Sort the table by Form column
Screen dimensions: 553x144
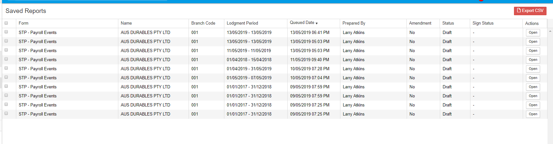(23, 23)
